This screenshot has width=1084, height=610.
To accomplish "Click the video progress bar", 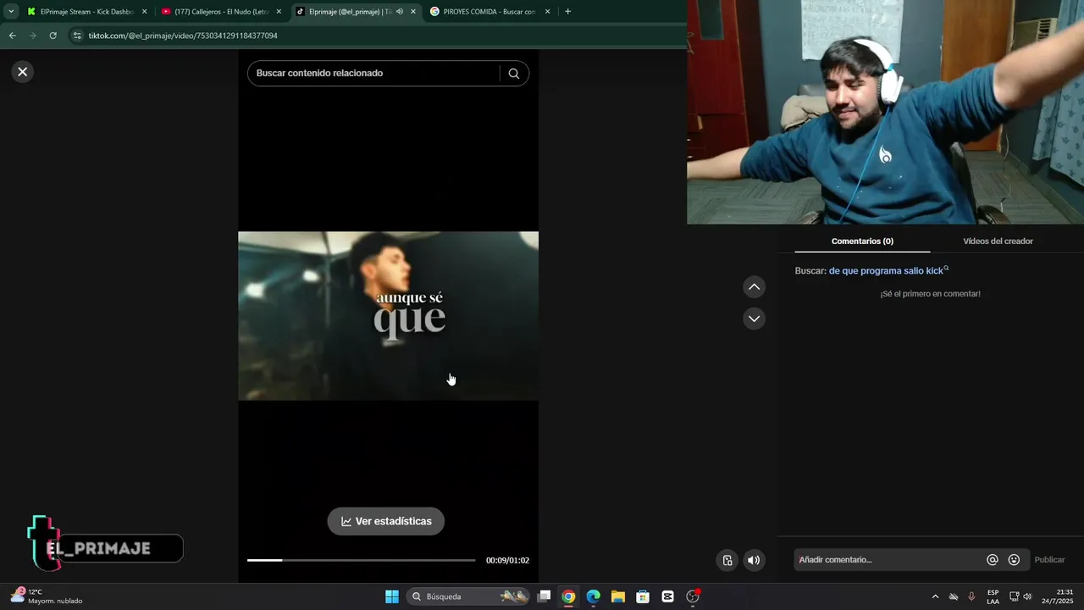I will (362, 560).
